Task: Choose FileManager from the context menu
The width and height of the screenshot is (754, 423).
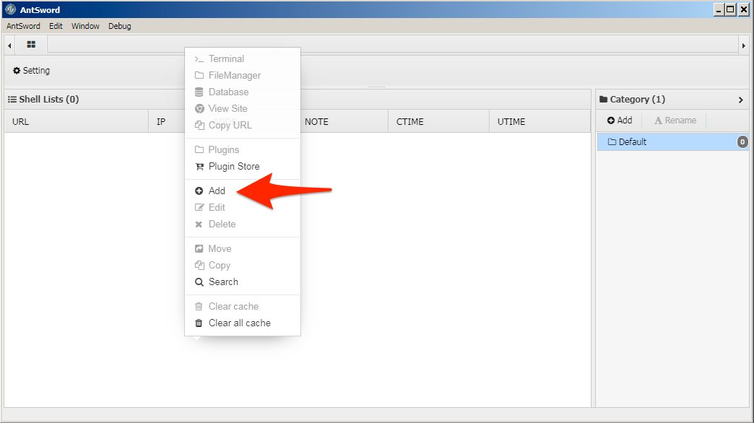Action: [243, 76]
